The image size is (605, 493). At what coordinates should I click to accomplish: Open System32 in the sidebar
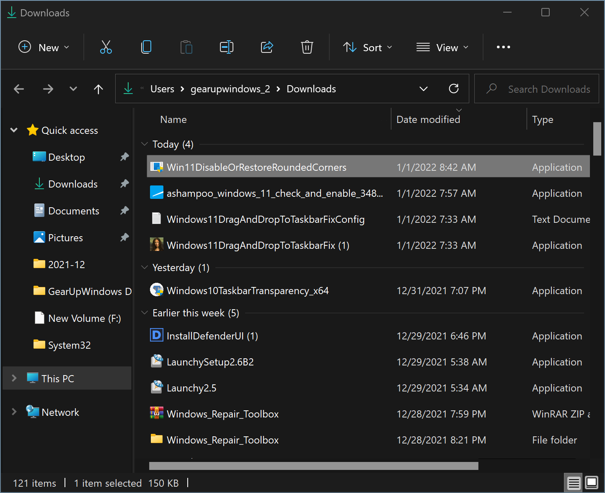click(x=69, y=345)
